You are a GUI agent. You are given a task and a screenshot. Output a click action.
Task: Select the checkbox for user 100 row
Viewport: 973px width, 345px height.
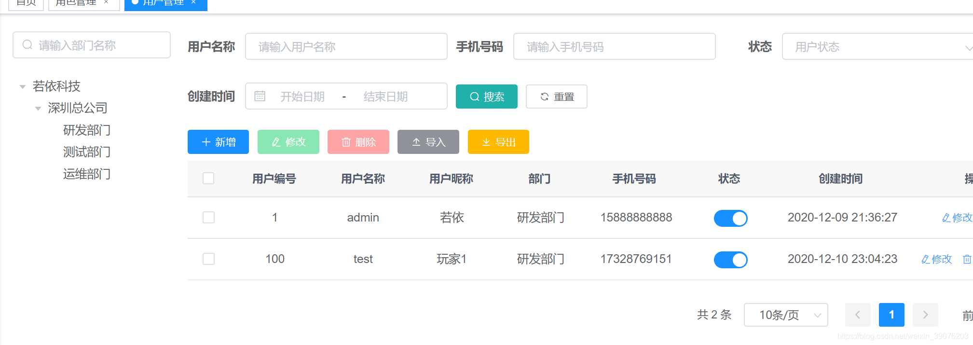(x=208, y=259)
